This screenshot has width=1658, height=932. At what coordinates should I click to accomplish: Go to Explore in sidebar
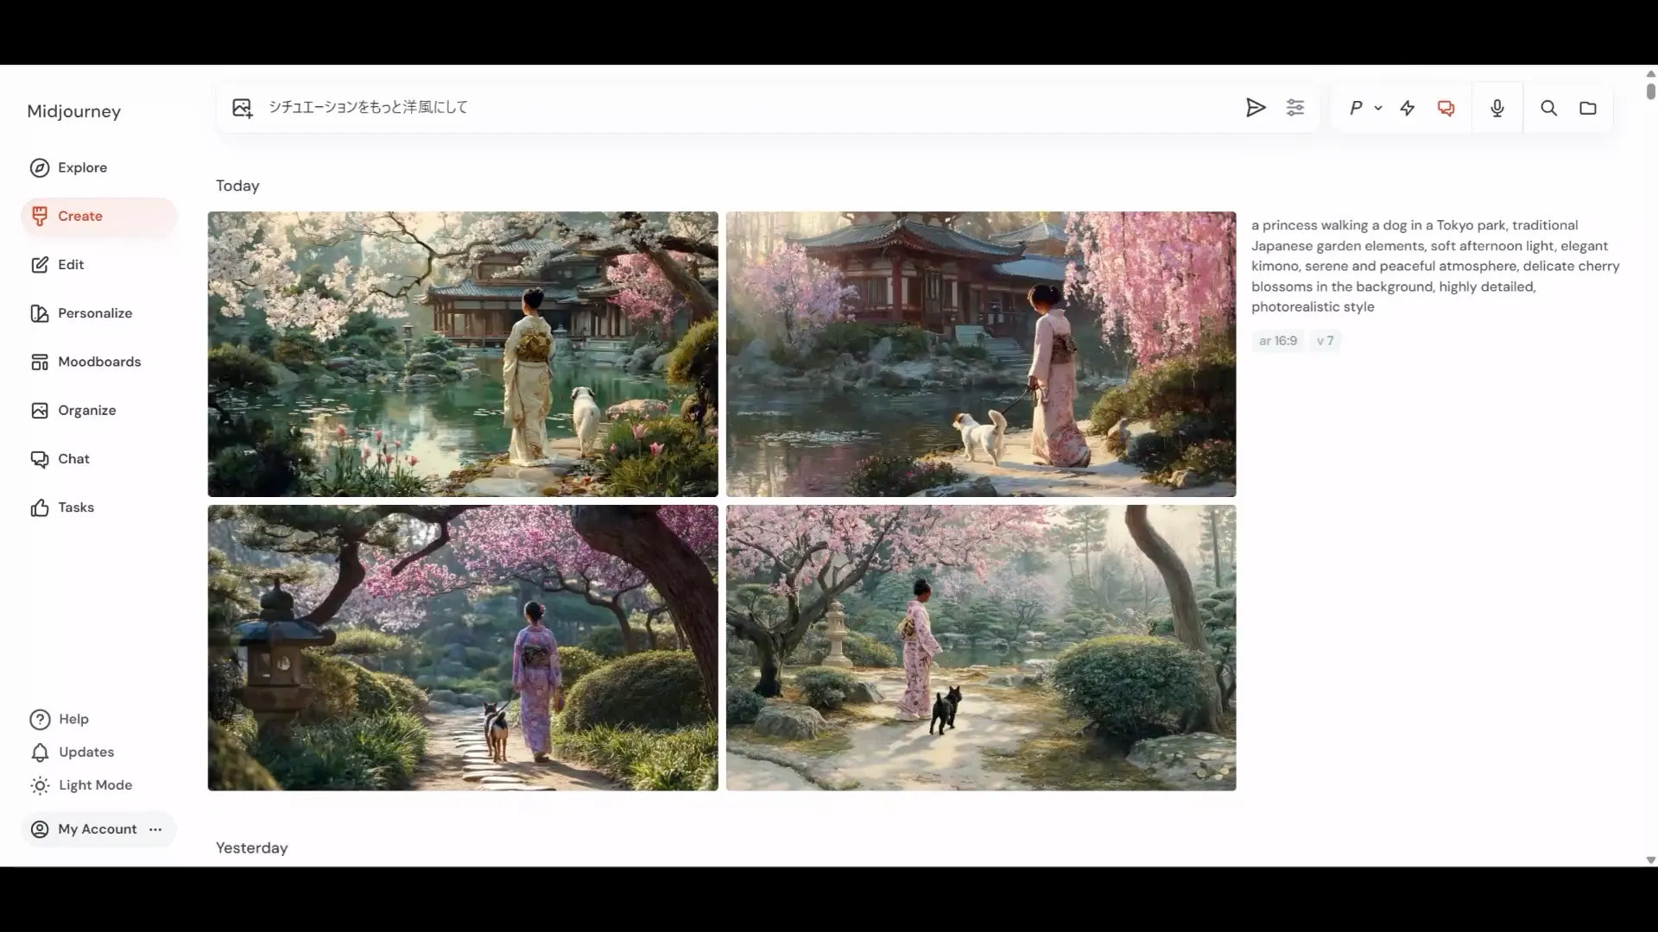[x=82, y=167]
